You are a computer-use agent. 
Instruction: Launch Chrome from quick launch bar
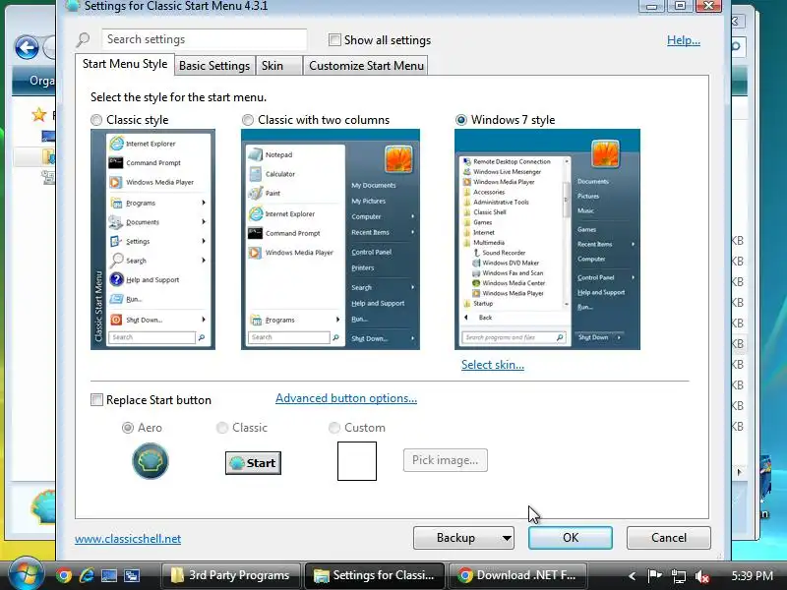point(64,575)
